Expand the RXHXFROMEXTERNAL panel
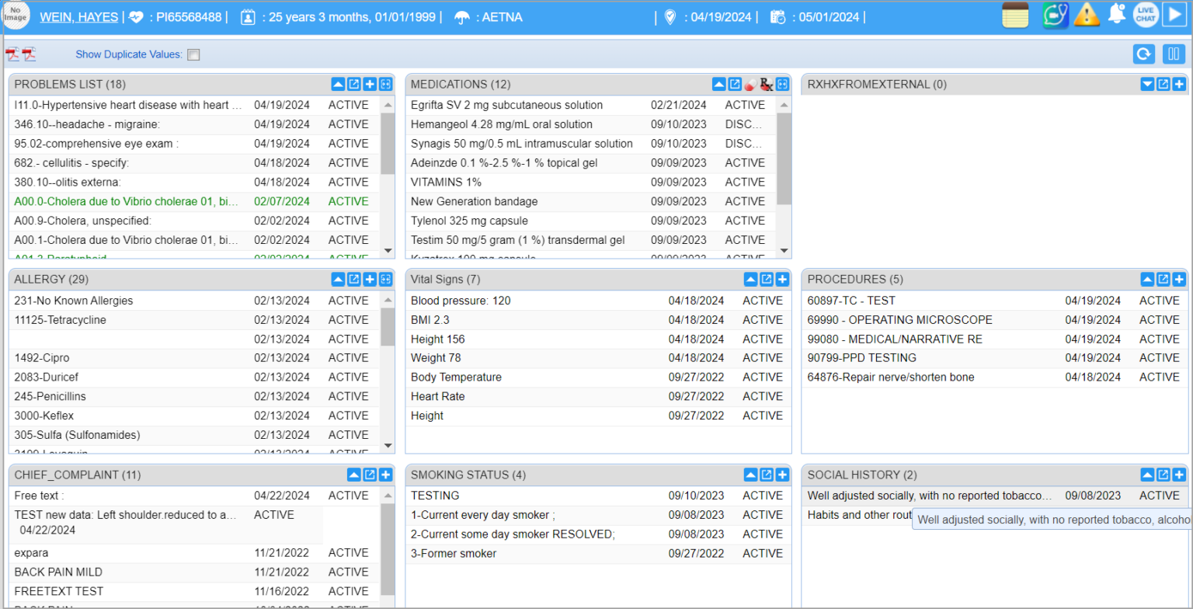1193x609 pixels. click(1147, 84)
